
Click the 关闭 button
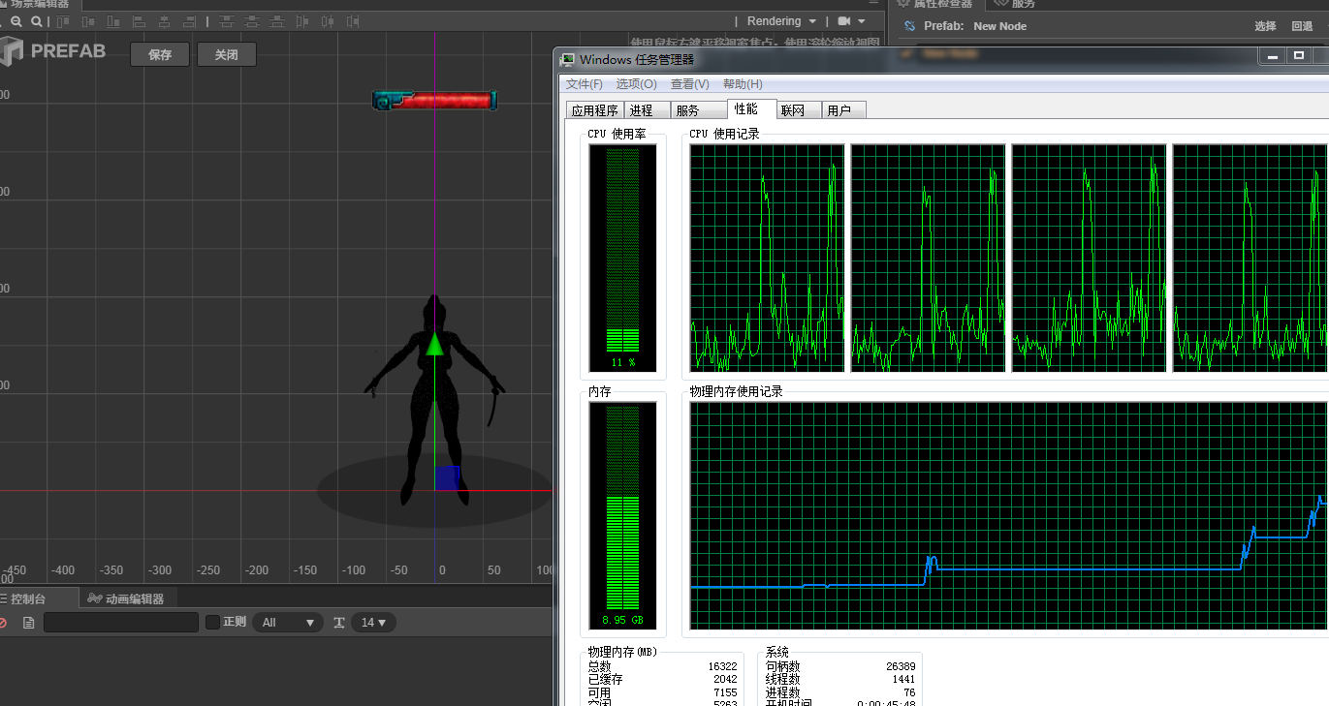(x=226, y=55)
